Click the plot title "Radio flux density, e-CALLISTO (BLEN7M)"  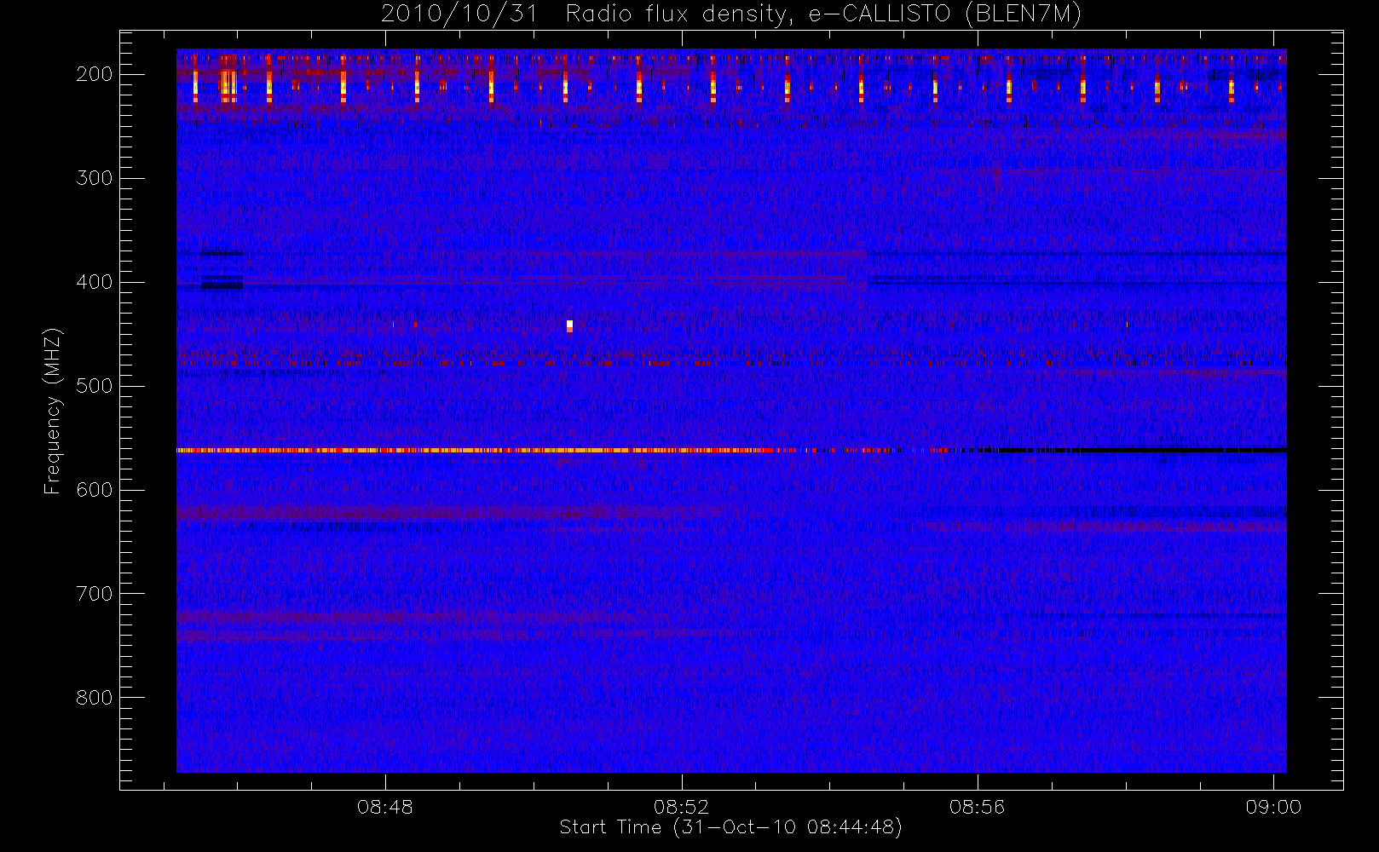pos(823,14)
